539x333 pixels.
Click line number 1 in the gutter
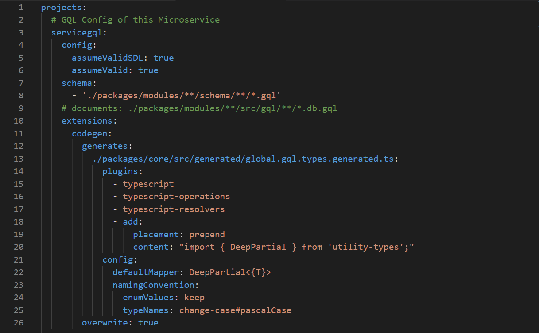click(21, 8)
